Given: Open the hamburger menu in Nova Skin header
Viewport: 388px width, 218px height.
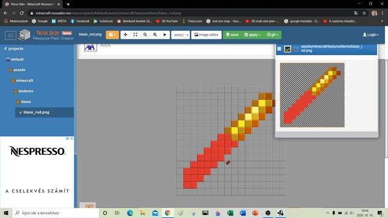Looking at the screenshot, I should click(10, 35).
